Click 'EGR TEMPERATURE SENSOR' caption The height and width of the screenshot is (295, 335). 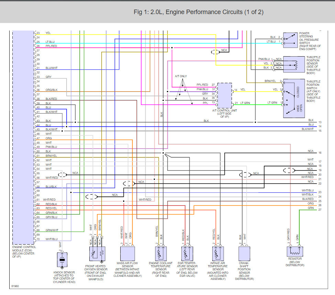click(x=187, y=269)
